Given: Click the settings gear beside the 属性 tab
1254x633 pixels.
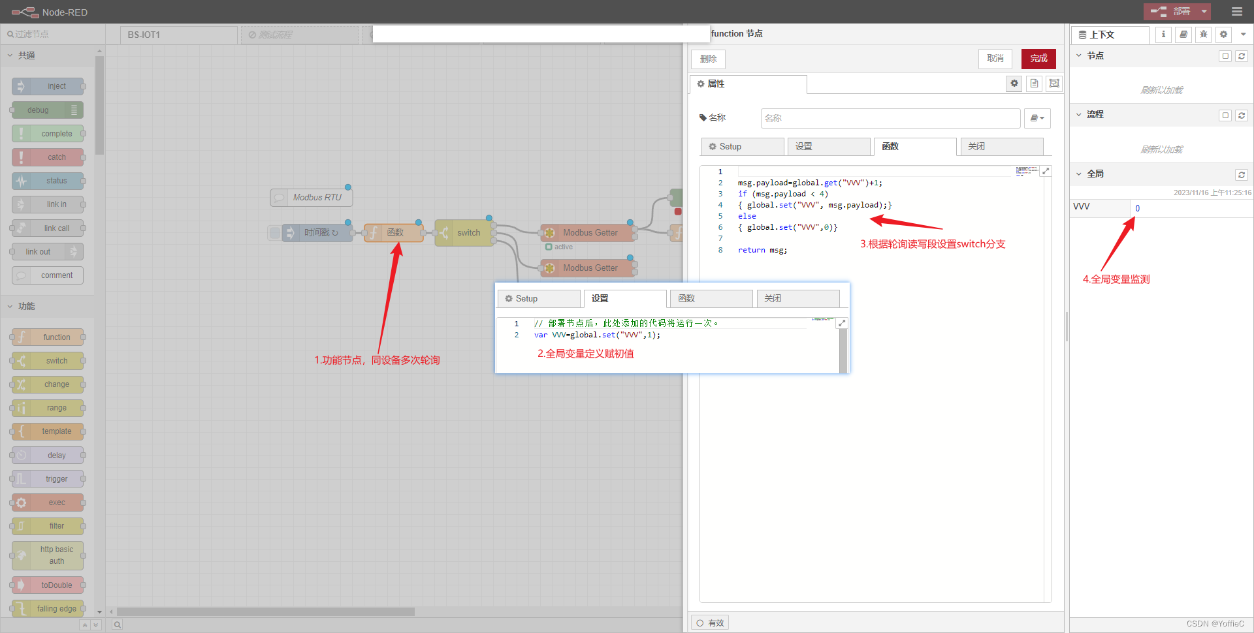Looking at the screenshot, I should tap(1014, 84).
